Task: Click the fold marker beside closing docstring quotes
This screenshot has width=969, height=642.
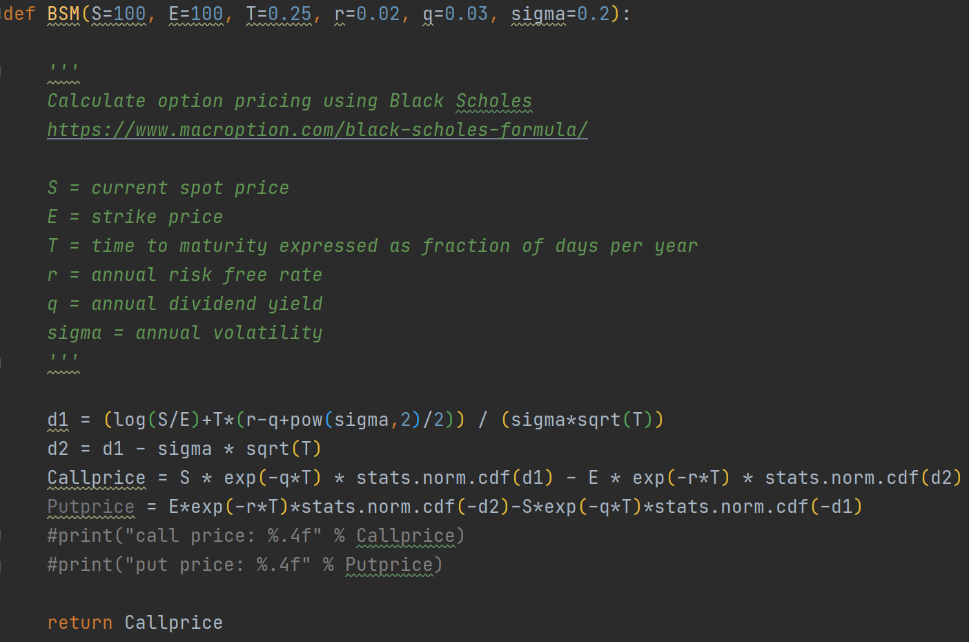Action: coord(1,362)
